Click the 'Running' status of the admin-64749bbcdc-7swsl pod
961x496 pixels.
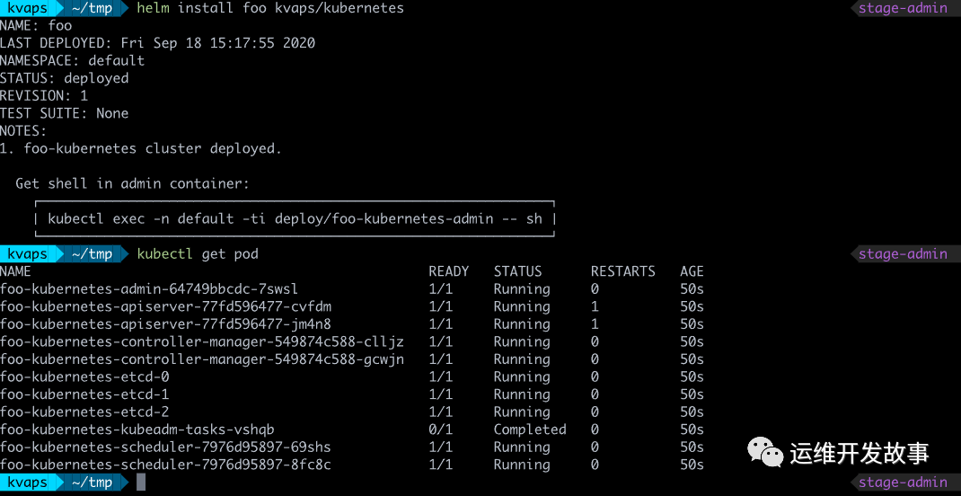point(522,288)
